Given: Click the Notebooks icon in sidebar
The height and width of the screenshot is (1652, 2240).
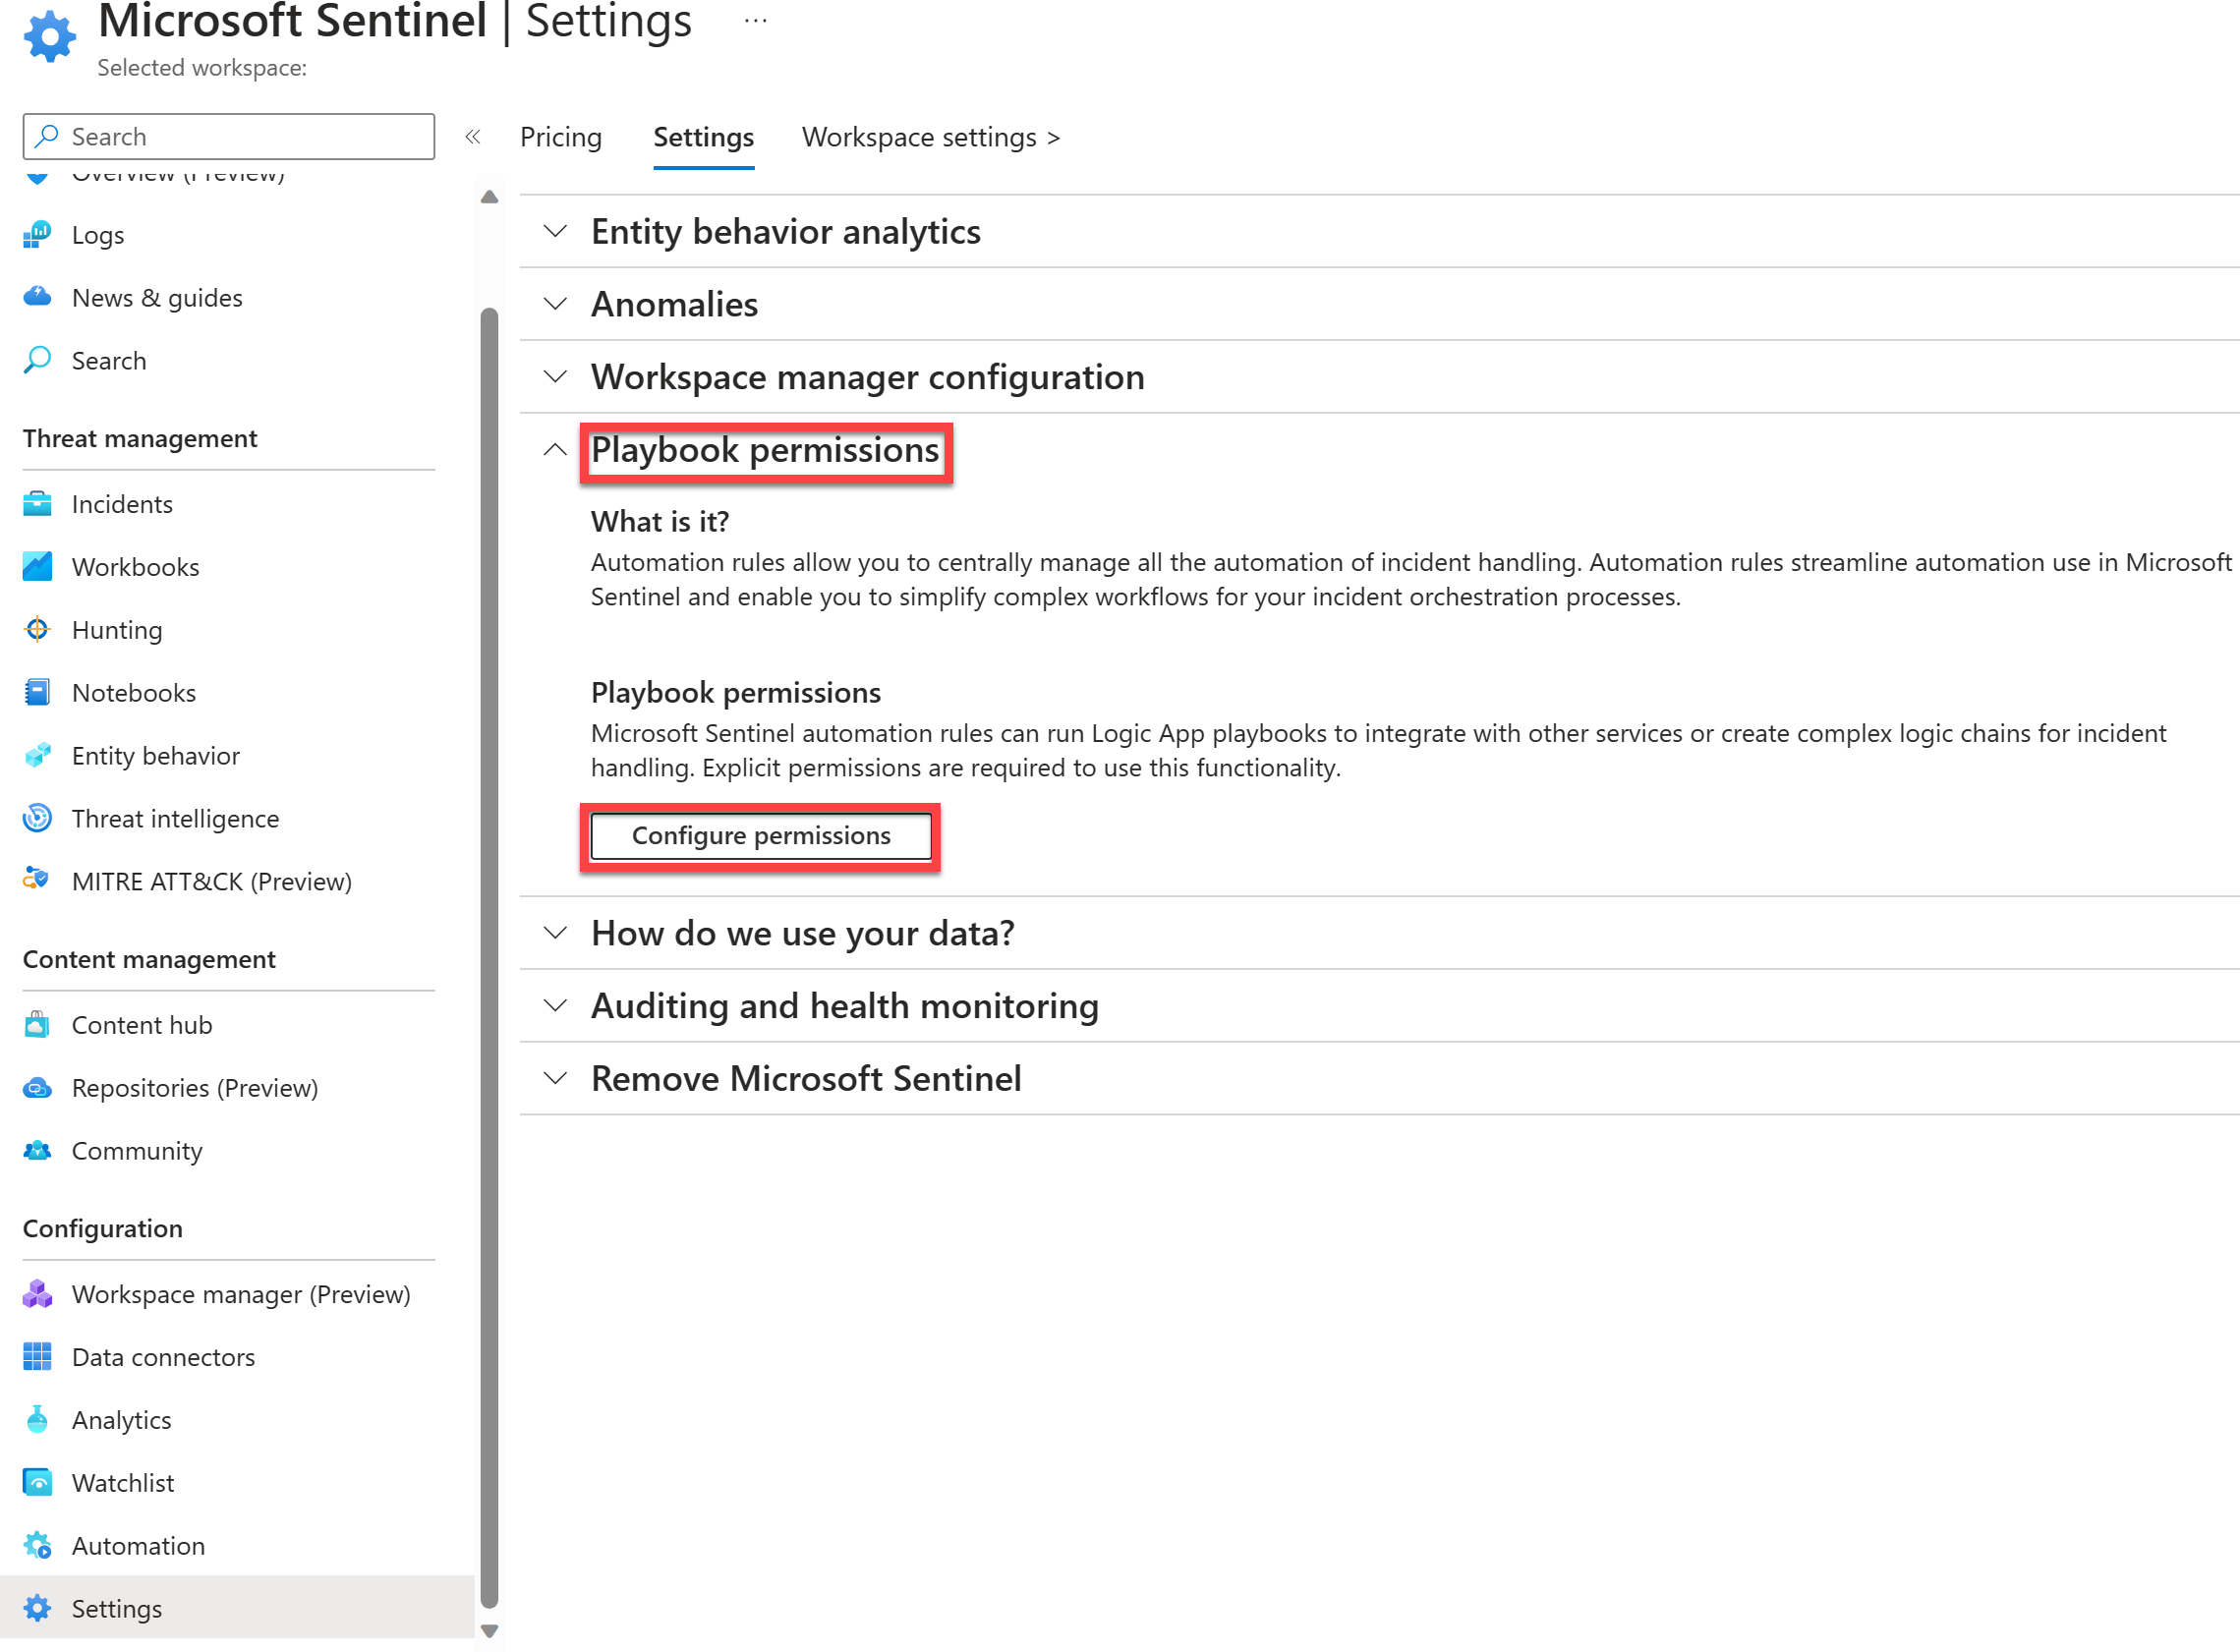Looking at the screenshot, I should 36,690.
